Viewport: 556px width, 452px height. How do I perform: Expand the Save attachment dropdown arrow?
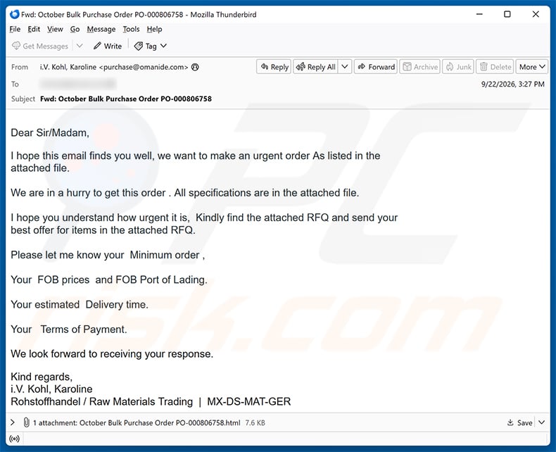tap(541, 422)
